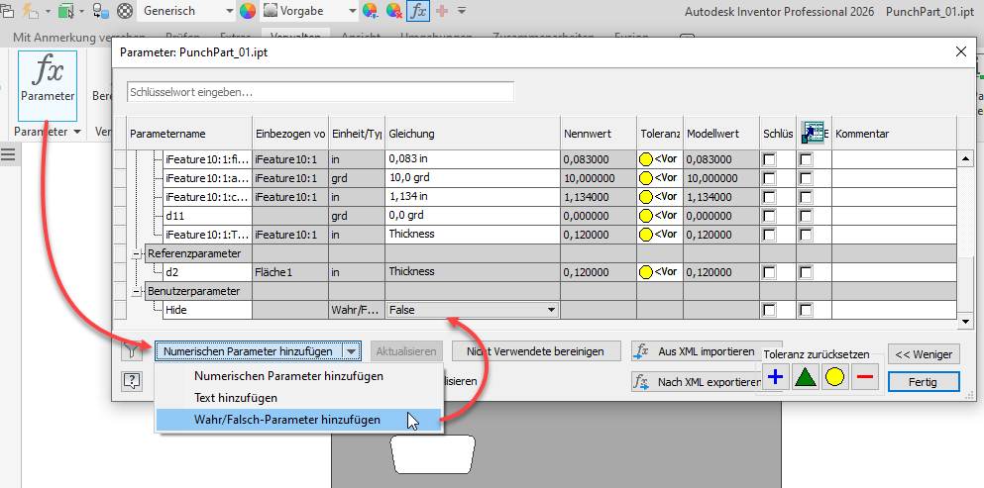The width and height of the screenshot is (984, 488).
Task: Click the Excel export column header icon
Action: click(x=812, y=133)
